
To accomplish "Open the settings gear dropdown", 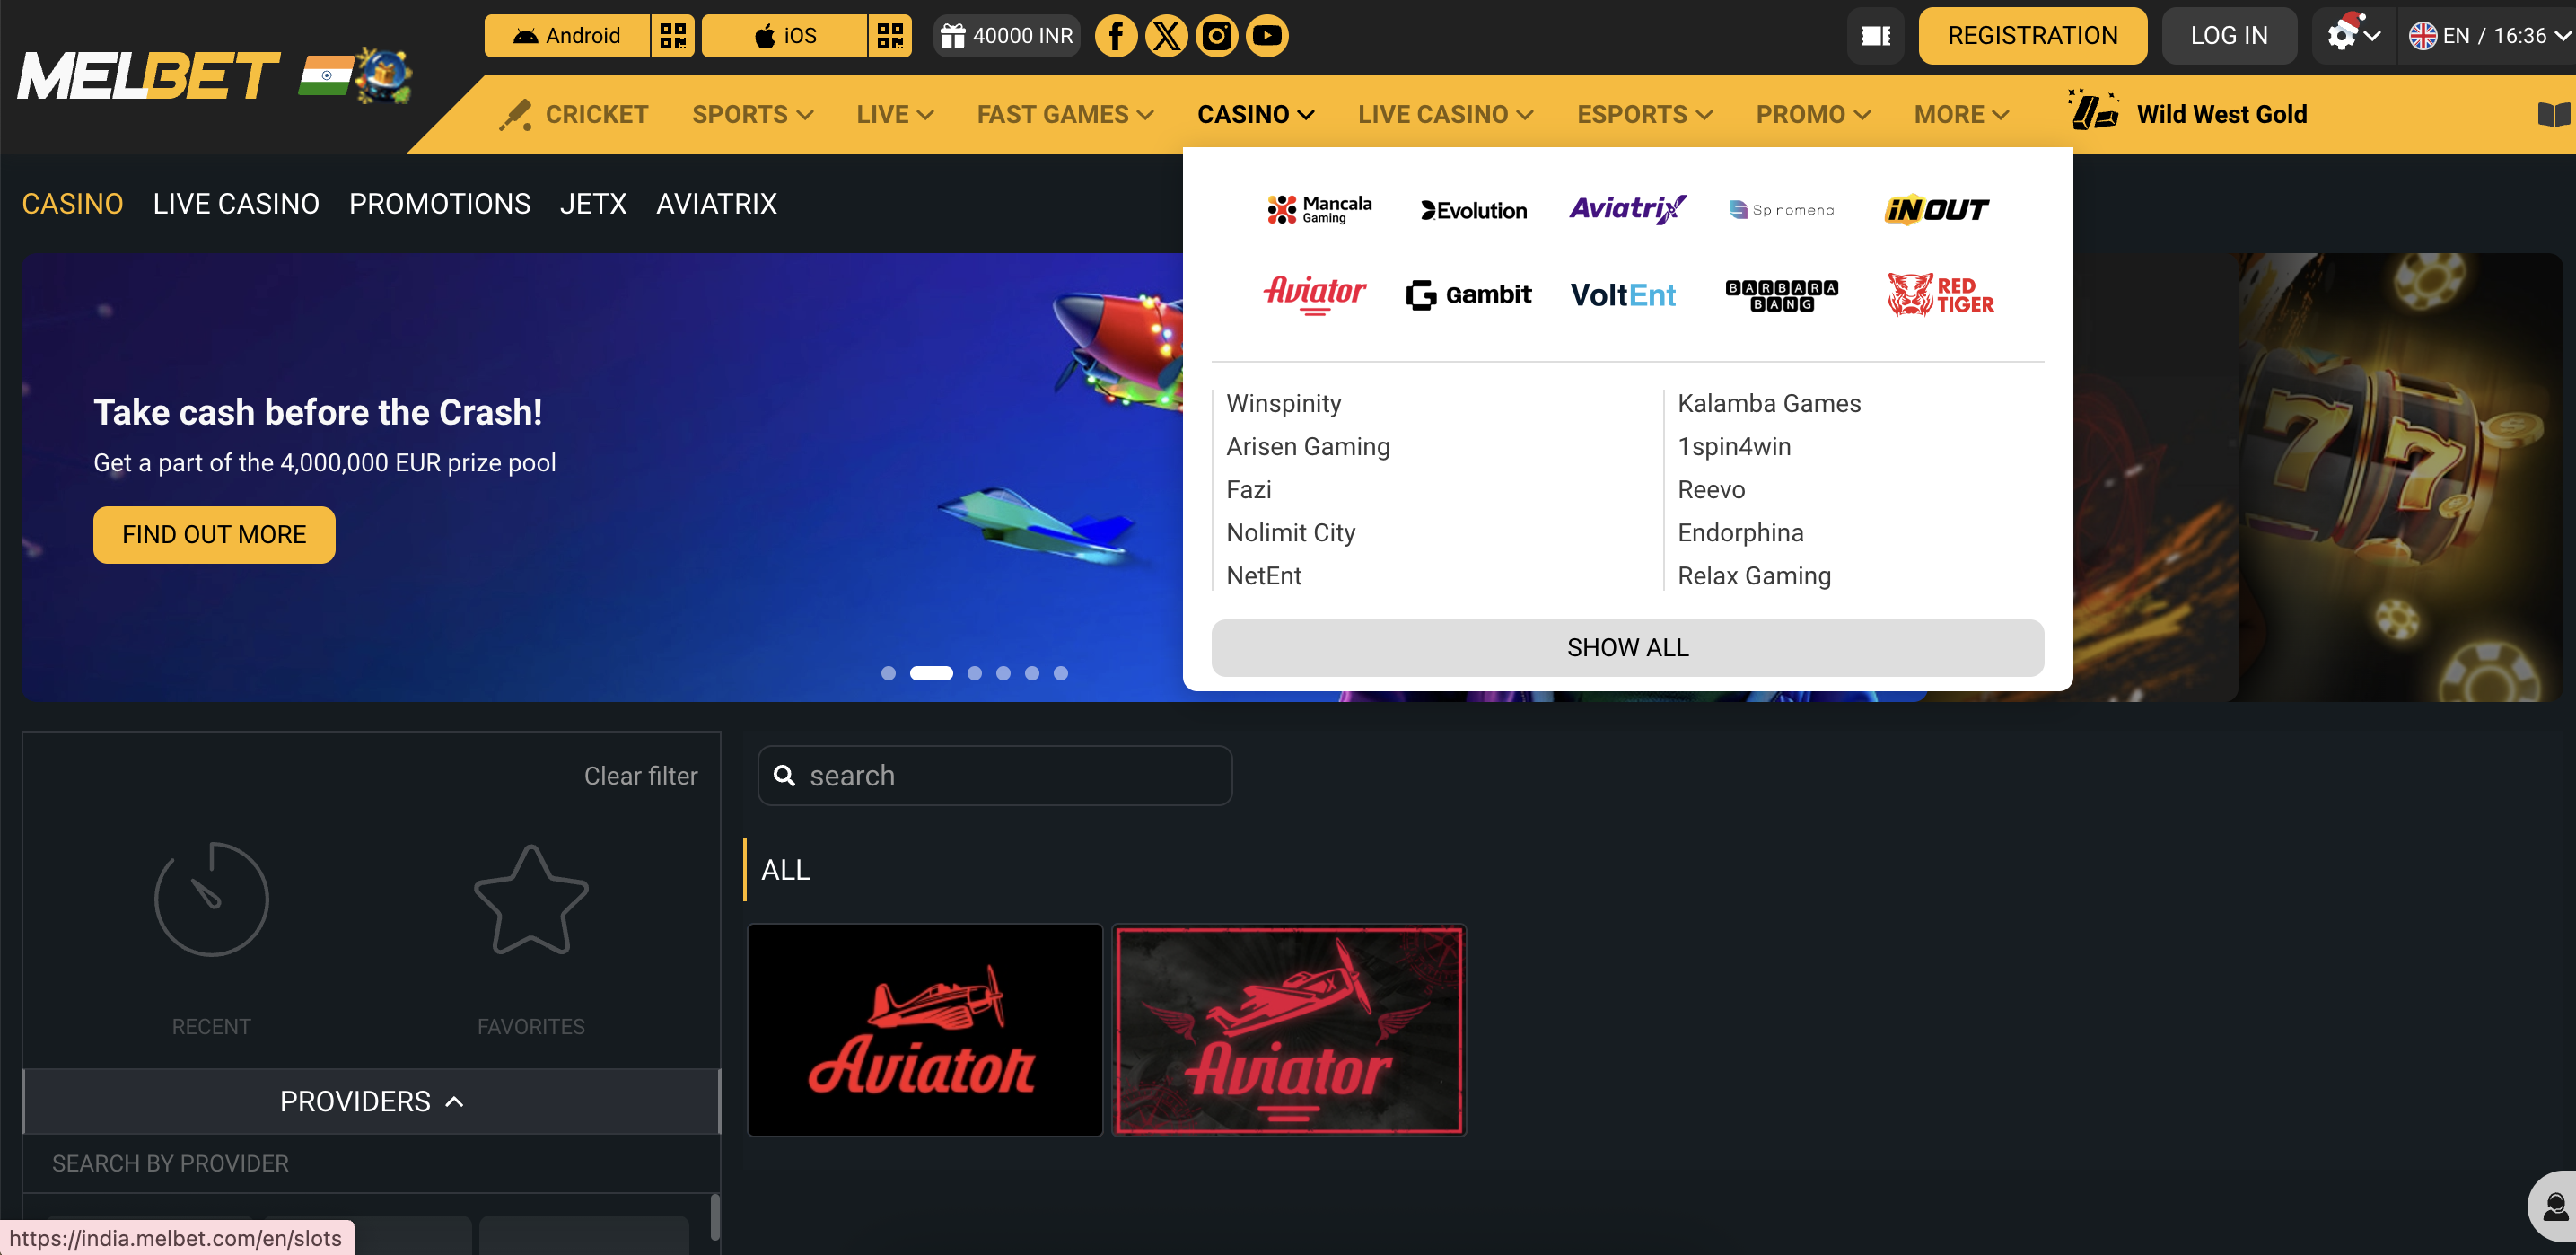I will [2353, 36].
